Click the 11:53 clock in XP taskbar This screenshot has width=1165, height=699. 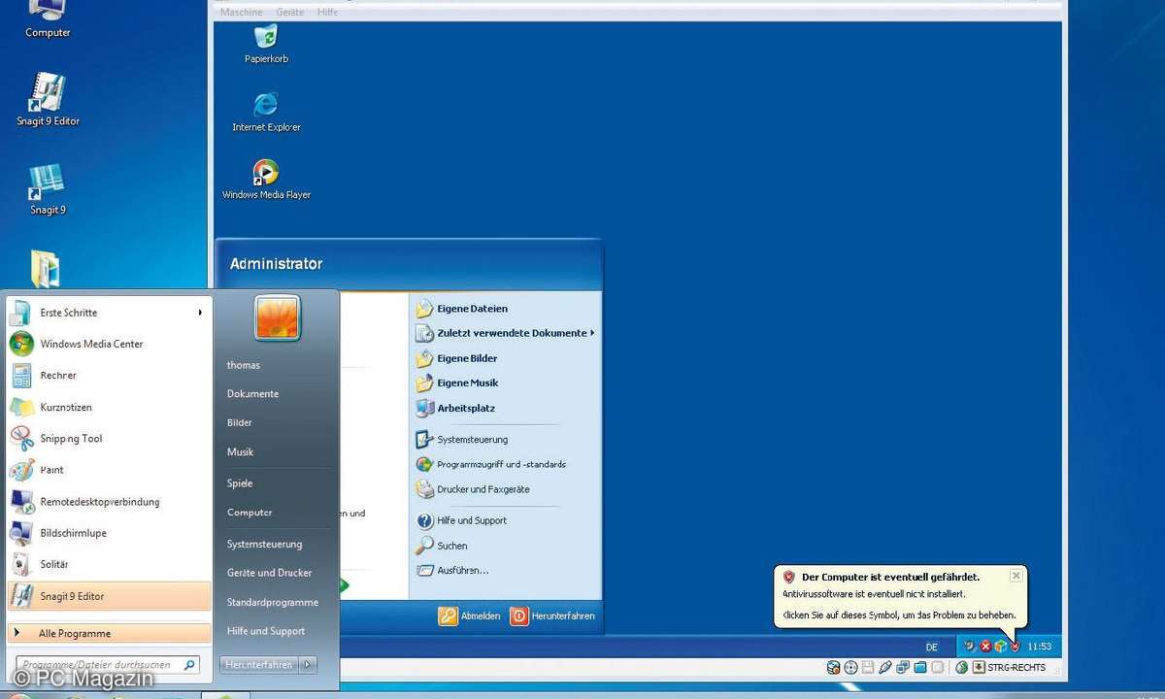(x=1040, y=647)
